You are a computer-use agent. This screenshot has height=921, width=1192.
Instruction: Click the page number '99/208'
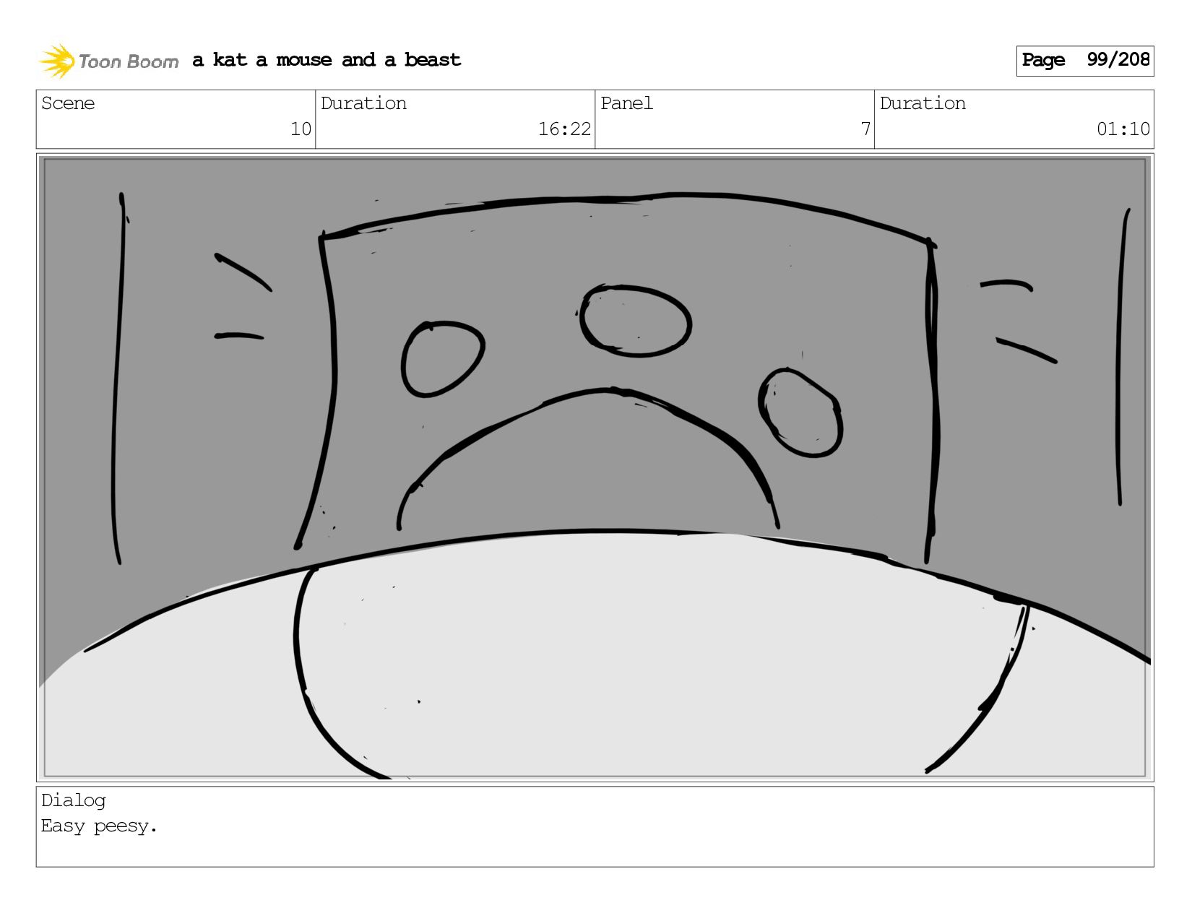coord(1118,59)
